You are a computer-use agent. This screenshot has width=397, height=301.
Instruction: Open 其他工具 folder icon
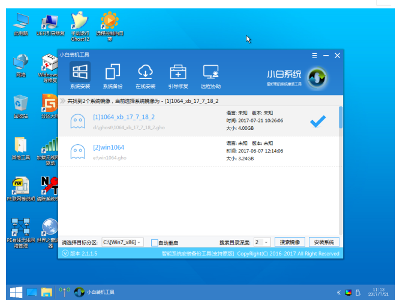(x=21, y=148)
